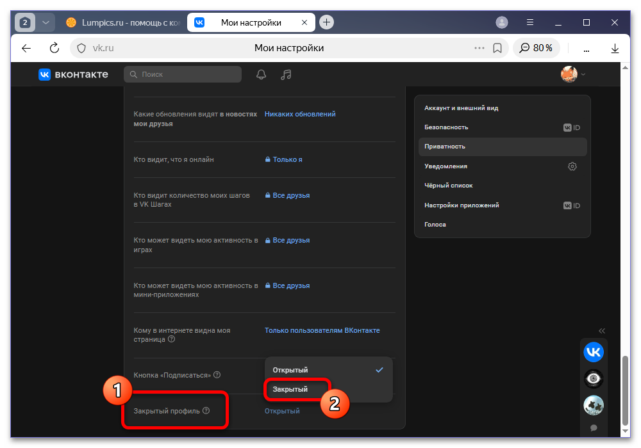Open the three-dot page actions menu
This screenshot has width=641, height=448.
(479, 48)
